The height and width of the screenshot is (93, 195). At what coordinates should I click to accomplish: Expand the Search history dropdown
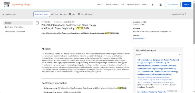pyautogui.click(x=112, y=4)
